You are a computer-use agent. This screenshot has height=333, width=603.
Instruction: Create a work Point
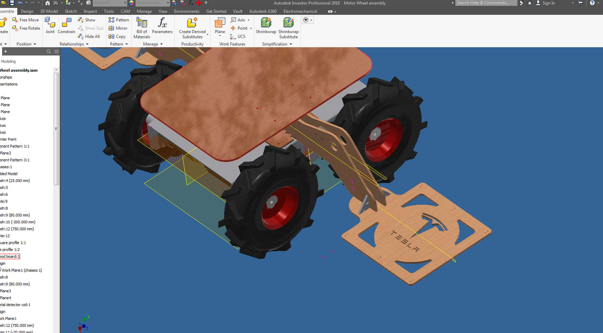[x=239, y=28]
